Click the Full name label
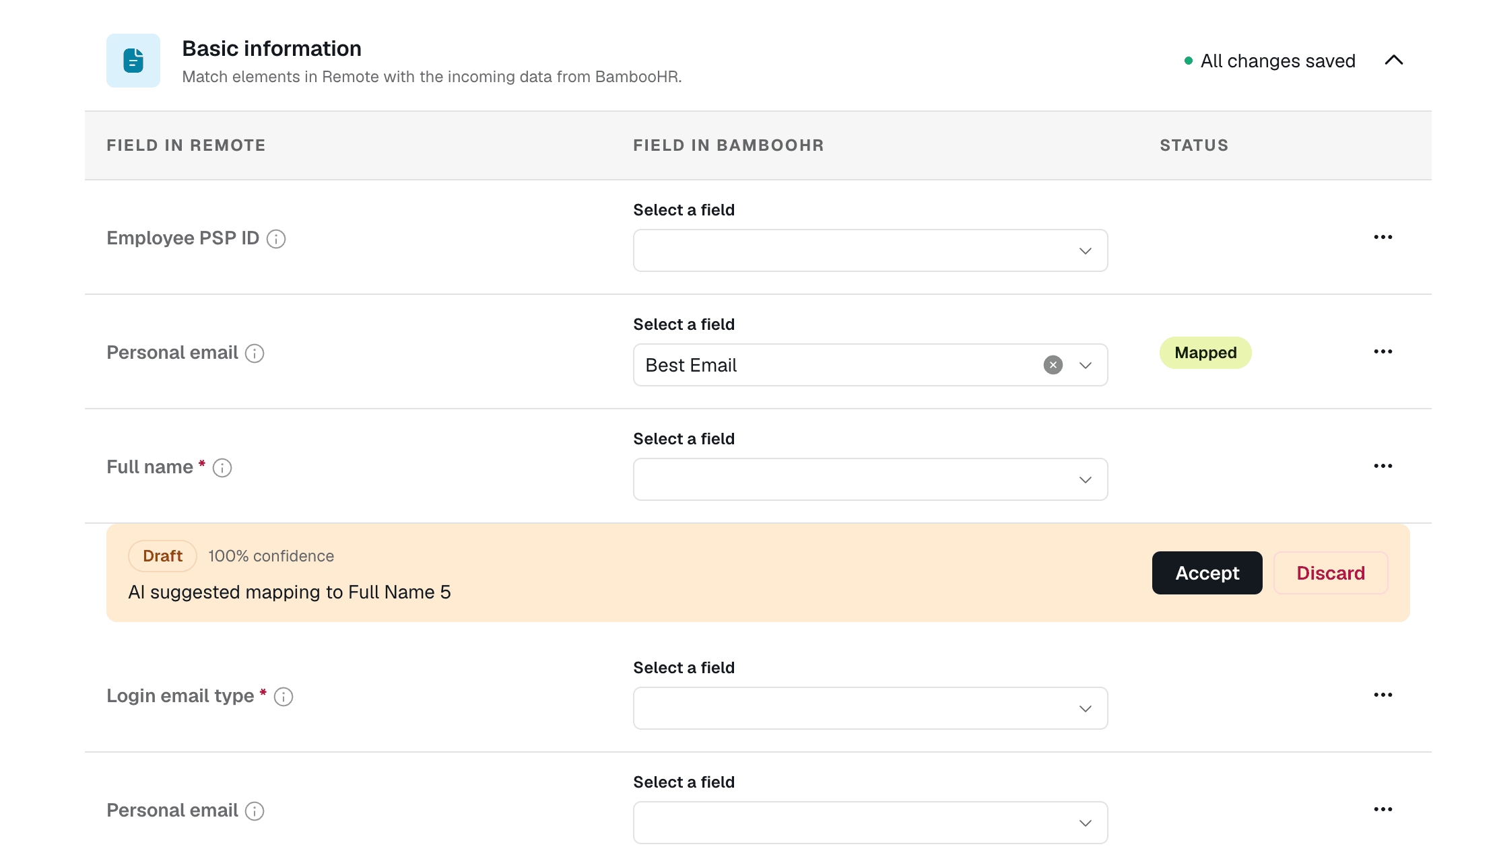 click(149, 467)
